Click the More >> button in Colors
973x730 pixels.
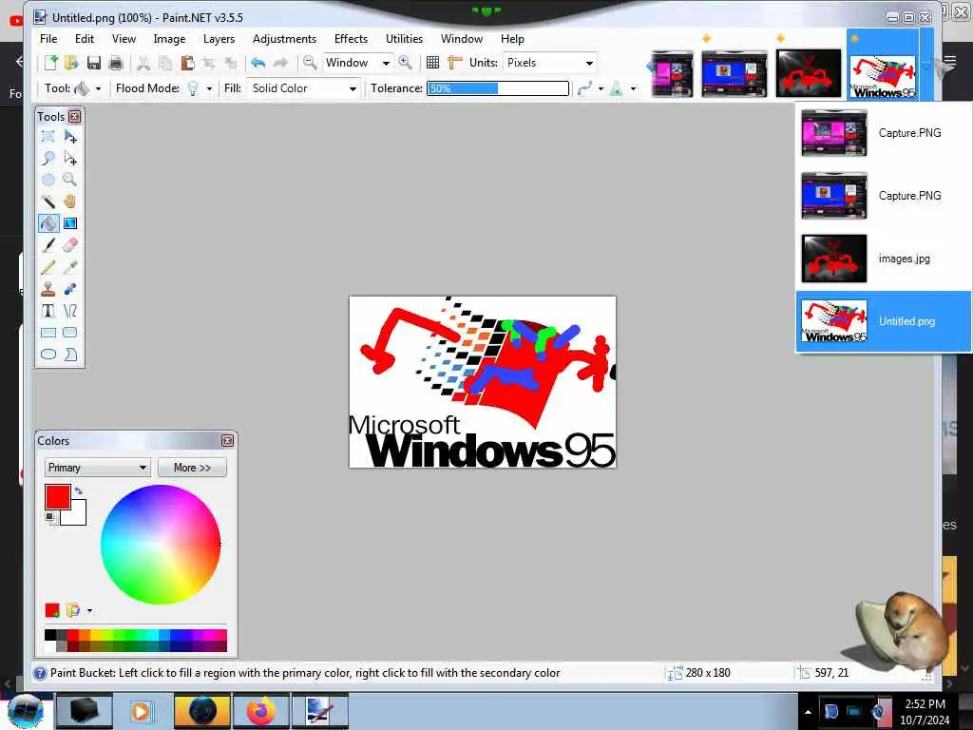192,468
